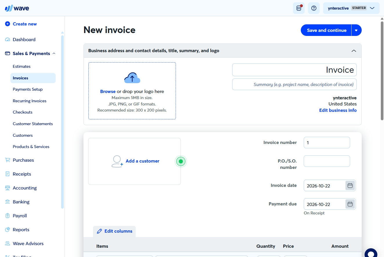Open the Save and continue dropdown arrow

(x=356, y=30)
